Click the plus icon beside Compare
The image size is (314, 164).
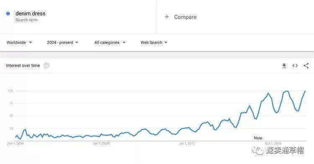tap(167, 17)
